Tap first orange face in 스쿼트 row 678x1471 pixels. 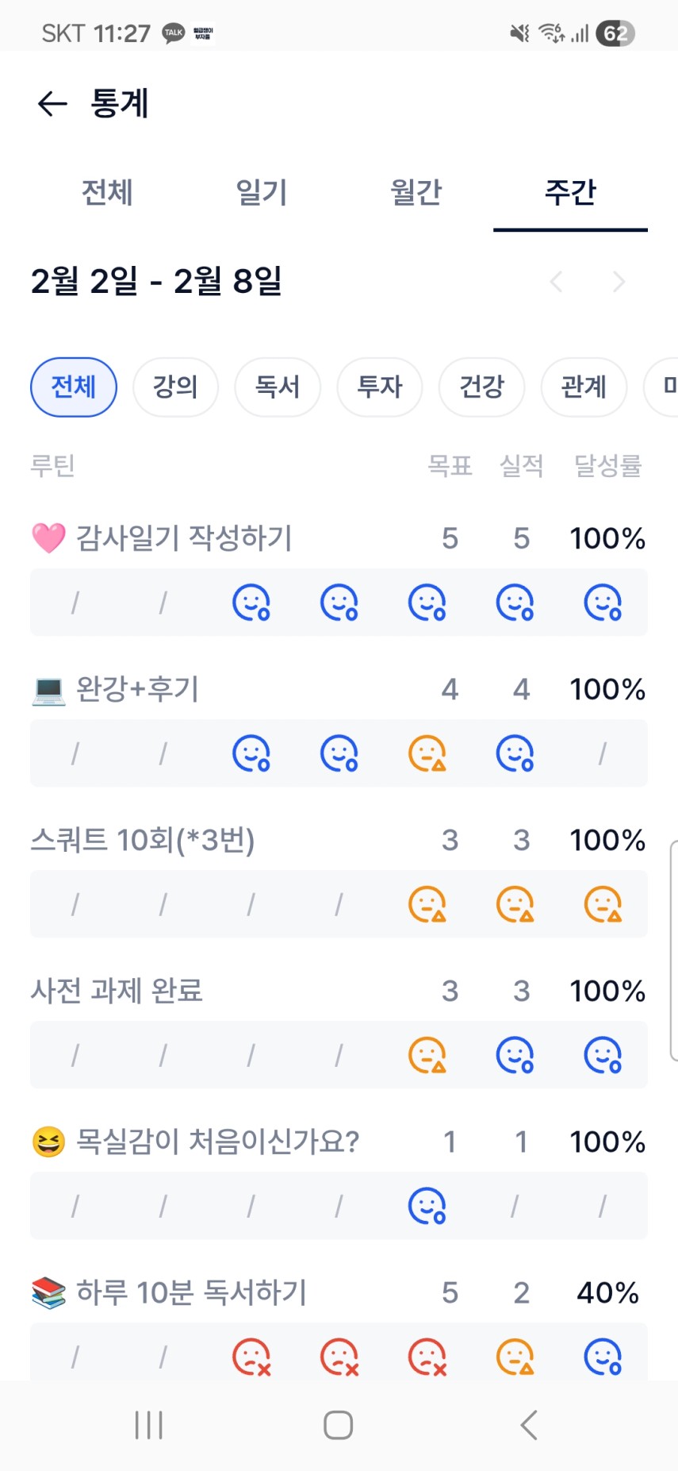[427, 904]
